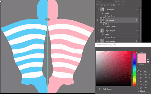Click the fx icon on Left- Stripe 1

(x=136, y=9)
